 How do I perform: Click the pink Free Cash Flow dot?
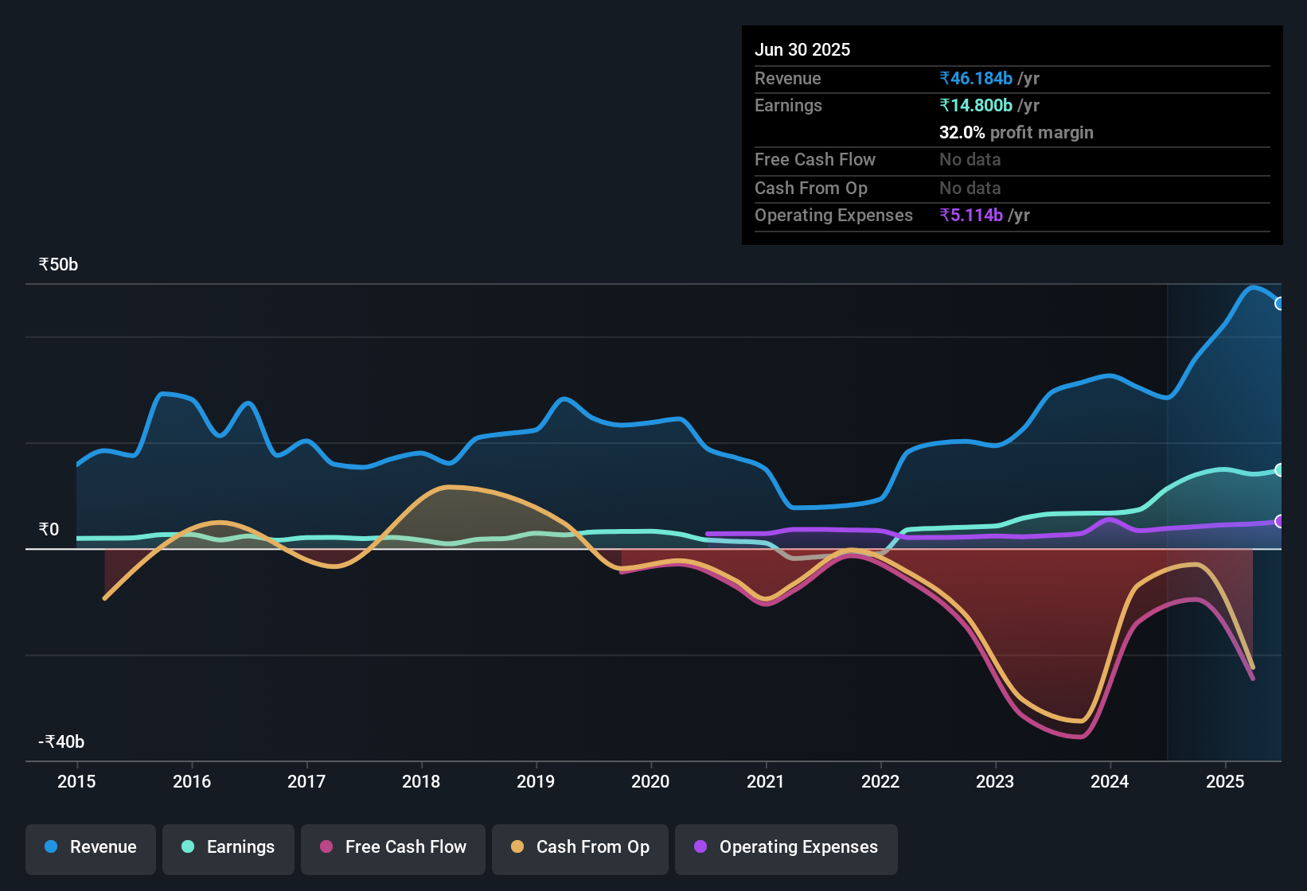(326, 847)
